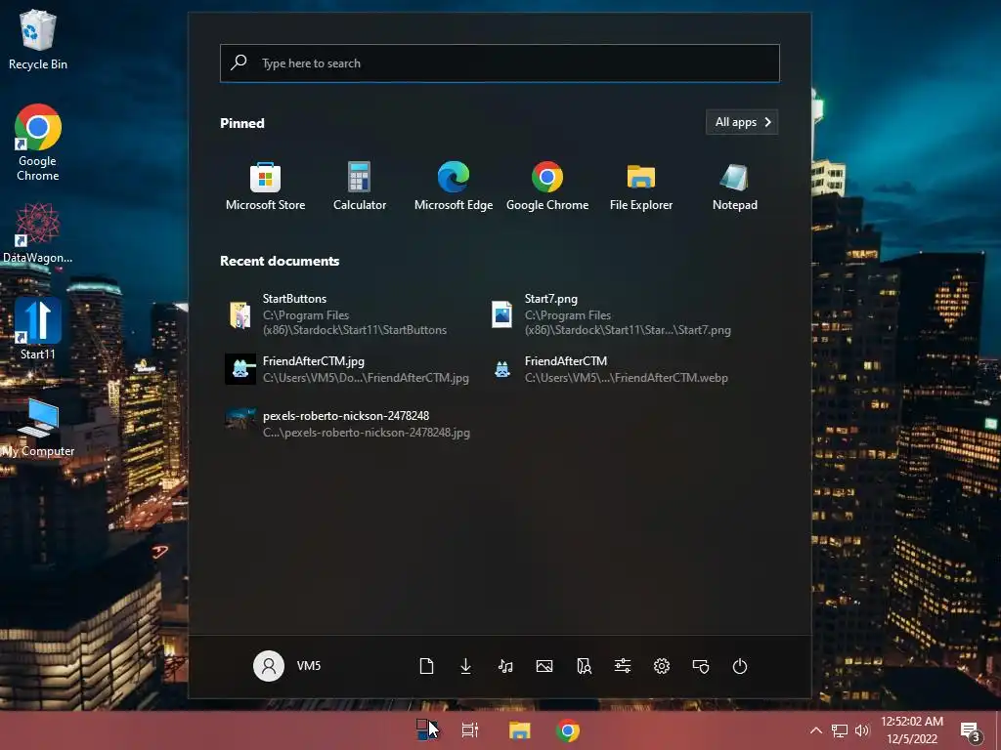
Task: Open the Documents folder shortcut icon
Action: 426,666
